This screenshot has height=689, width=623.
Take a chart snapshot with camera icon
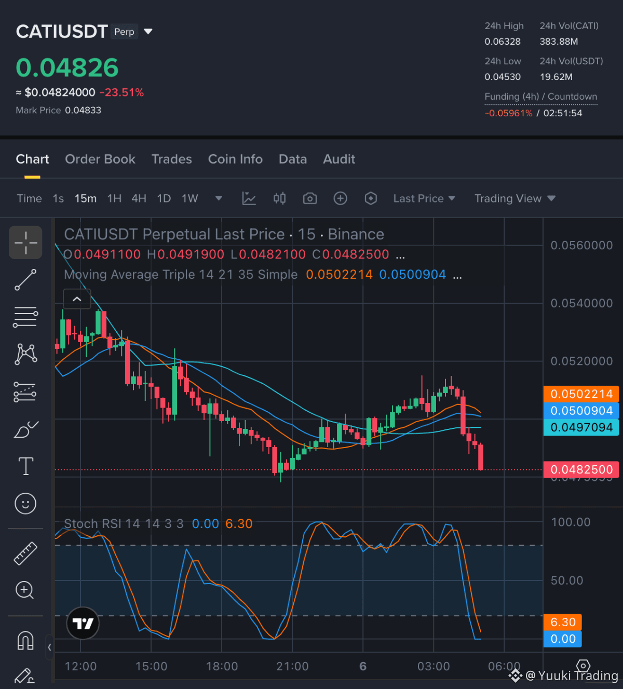(310, 198)
